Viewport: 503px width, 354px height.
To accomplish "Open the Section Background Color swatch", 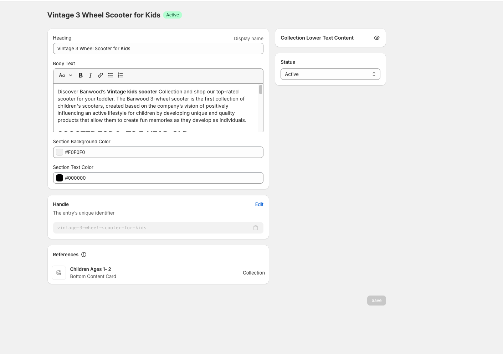I will (x=60, y=152).
